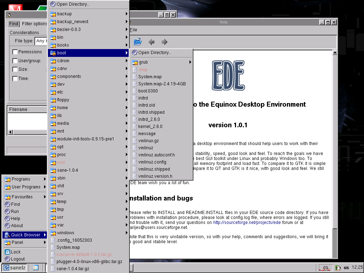Image resolution: width=364 pixels, height=273 pixels.
Task: Click the Find window horizontal scrollbar track
Action: [x=30, y=132]
